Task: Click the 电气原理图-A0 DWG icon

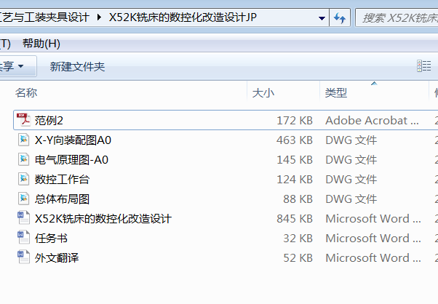Action: [x=23, y=159]
